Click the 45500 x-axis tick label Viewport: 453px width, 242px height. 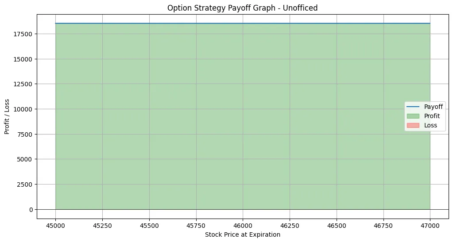pos(149,225)
